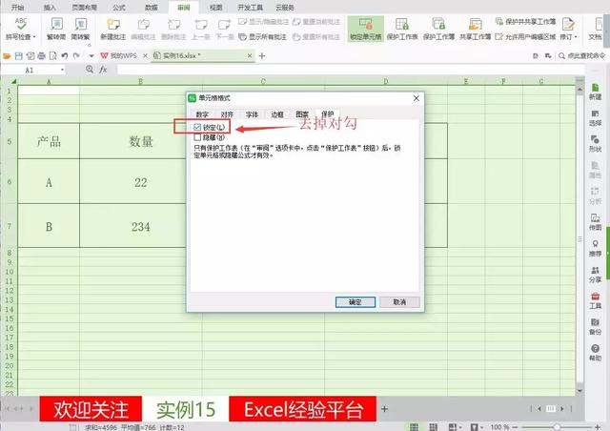Screen dimensions: 610x431
Task: Click the redo icon
Action: click(76, 56)
